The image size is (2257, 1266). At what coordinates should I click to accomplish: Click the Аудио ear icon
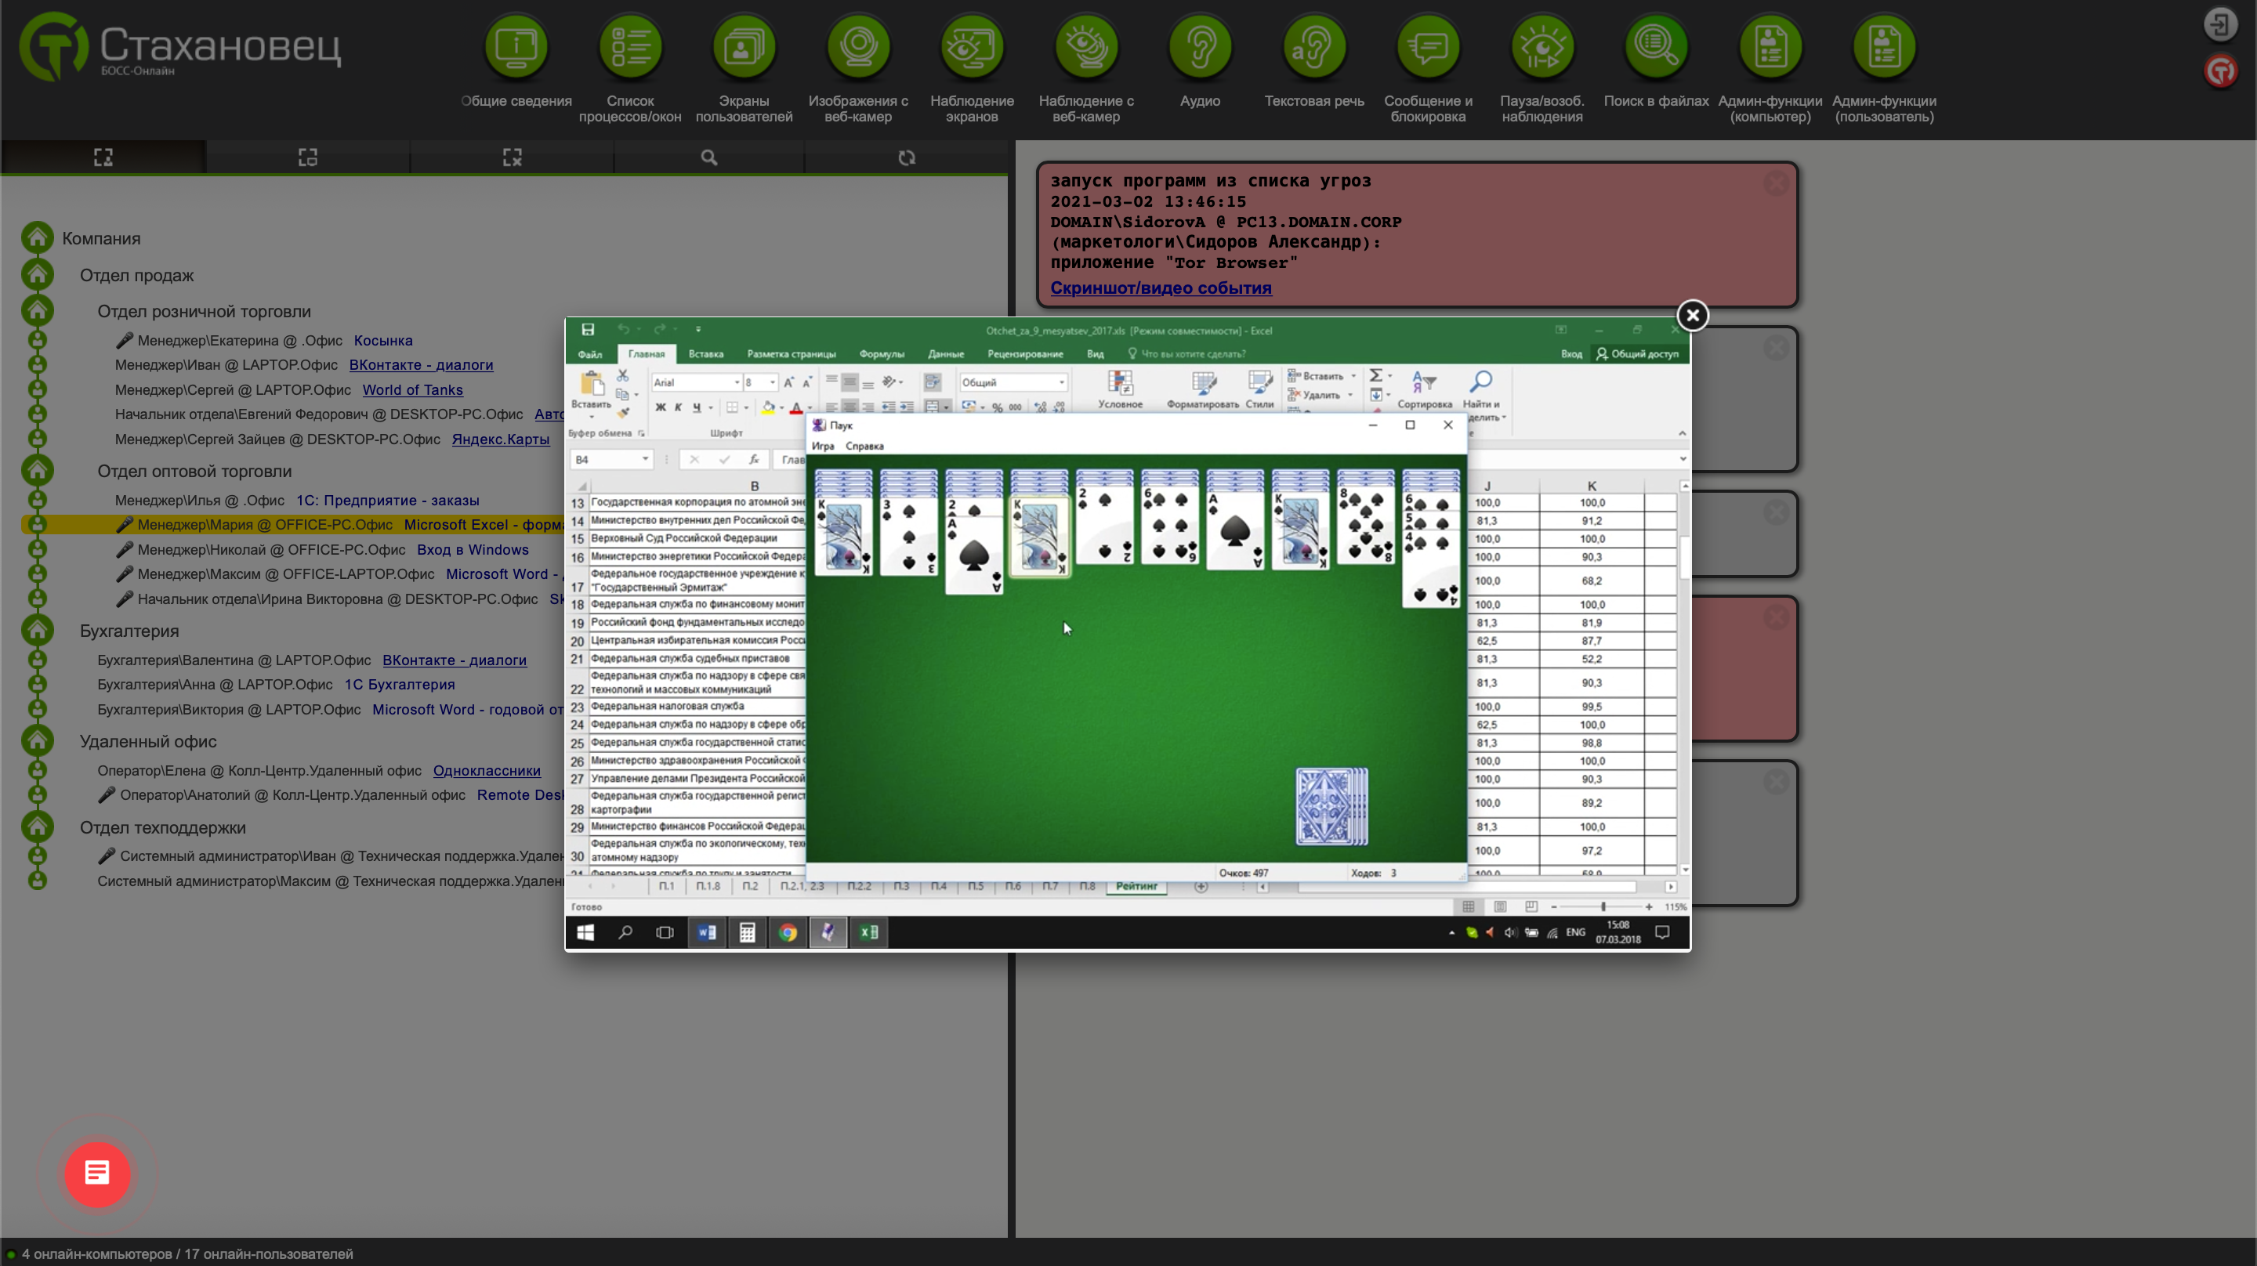(x=1200, y=46)
